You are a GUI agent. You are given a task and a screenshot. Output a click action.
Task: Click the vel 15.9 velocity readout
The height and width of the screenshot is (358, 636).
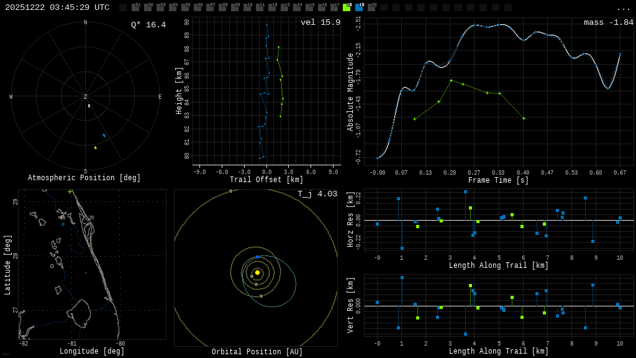click(320, 22)
